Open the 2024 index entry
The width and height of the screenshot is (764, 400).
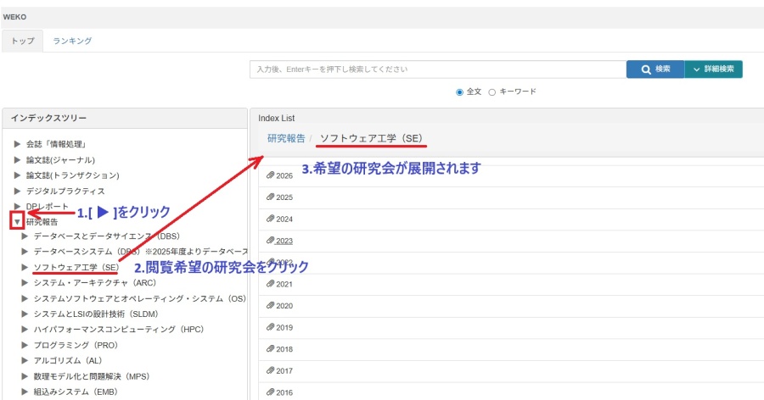[x=284, y=219]
